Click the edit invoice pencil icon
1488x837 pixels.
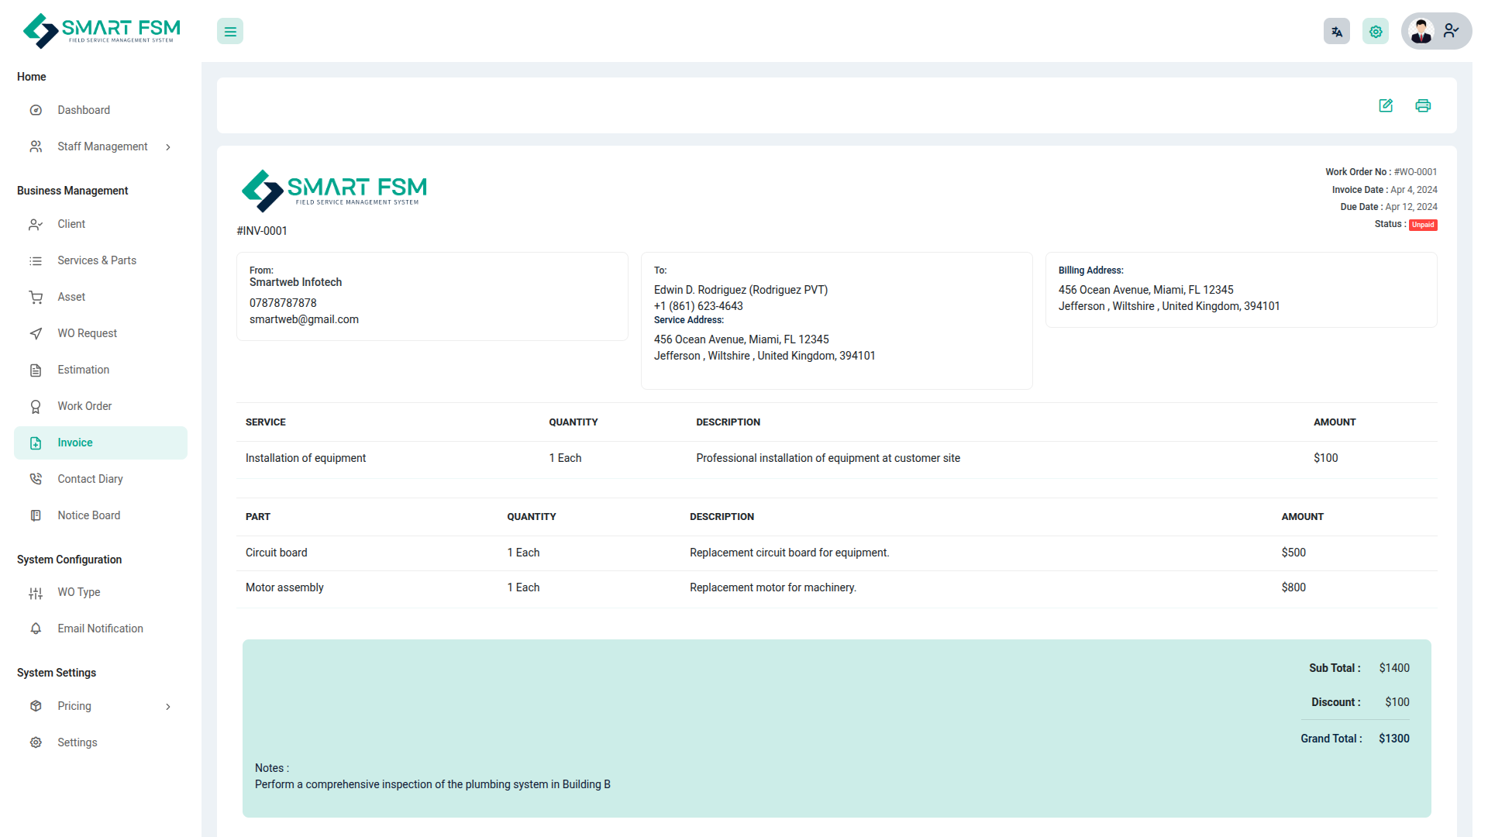1386,105
